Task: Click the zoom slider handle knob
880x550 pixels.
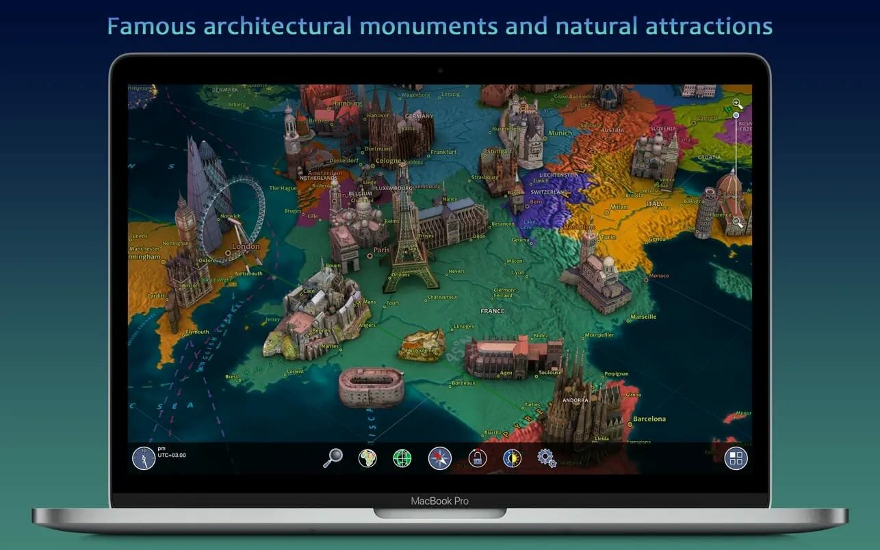Action: [736, 116]
